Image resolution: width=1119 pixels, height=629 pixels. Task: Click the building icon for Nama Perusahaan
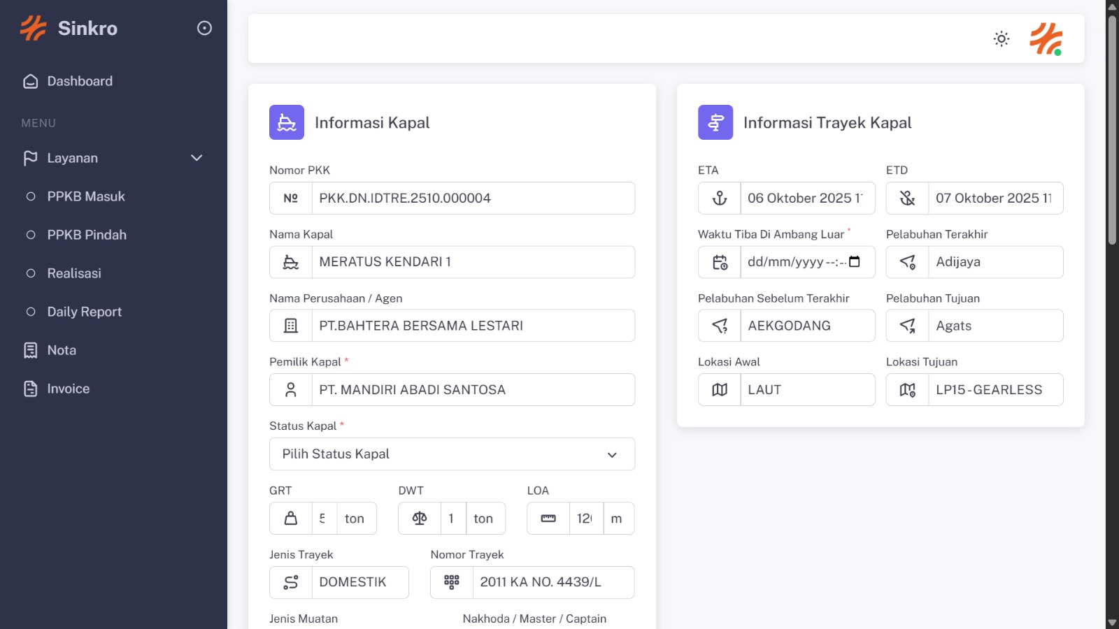[291, 326]
